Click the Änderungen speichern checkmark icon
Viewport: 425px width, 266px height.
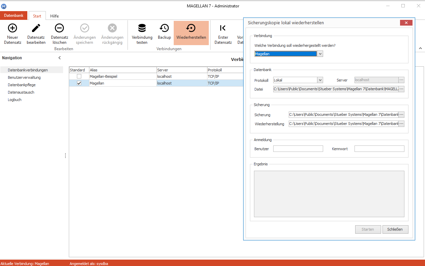[85, 28]
